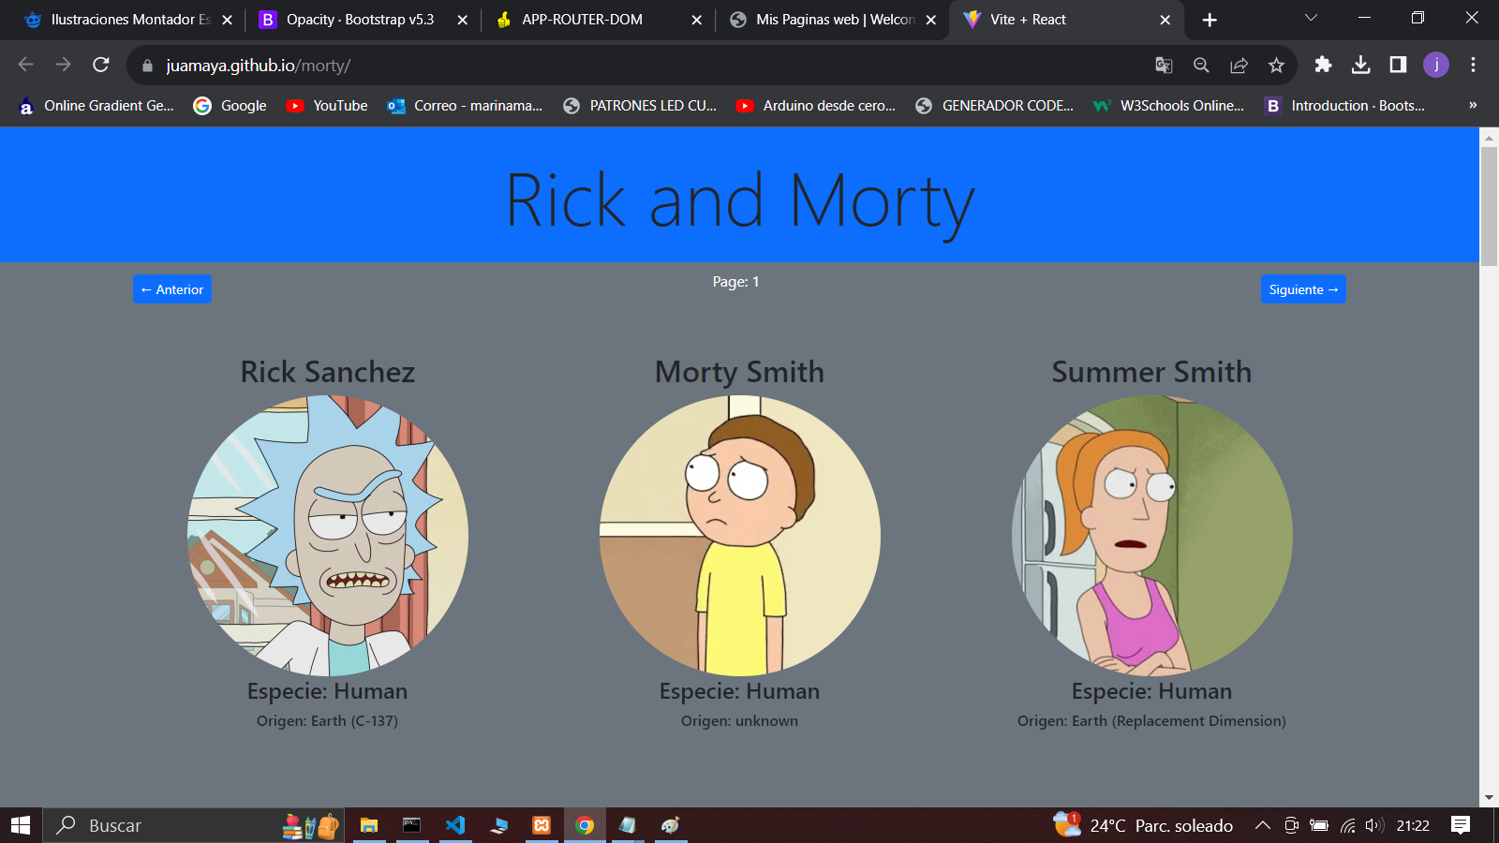Click Morty Smith character image
This screenshot has width=1499, height=843.
pyautogui.click(x=740, y=536)
